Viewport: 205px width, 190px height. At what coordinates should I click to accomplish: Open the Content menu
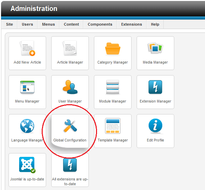[x=71, y=24]
